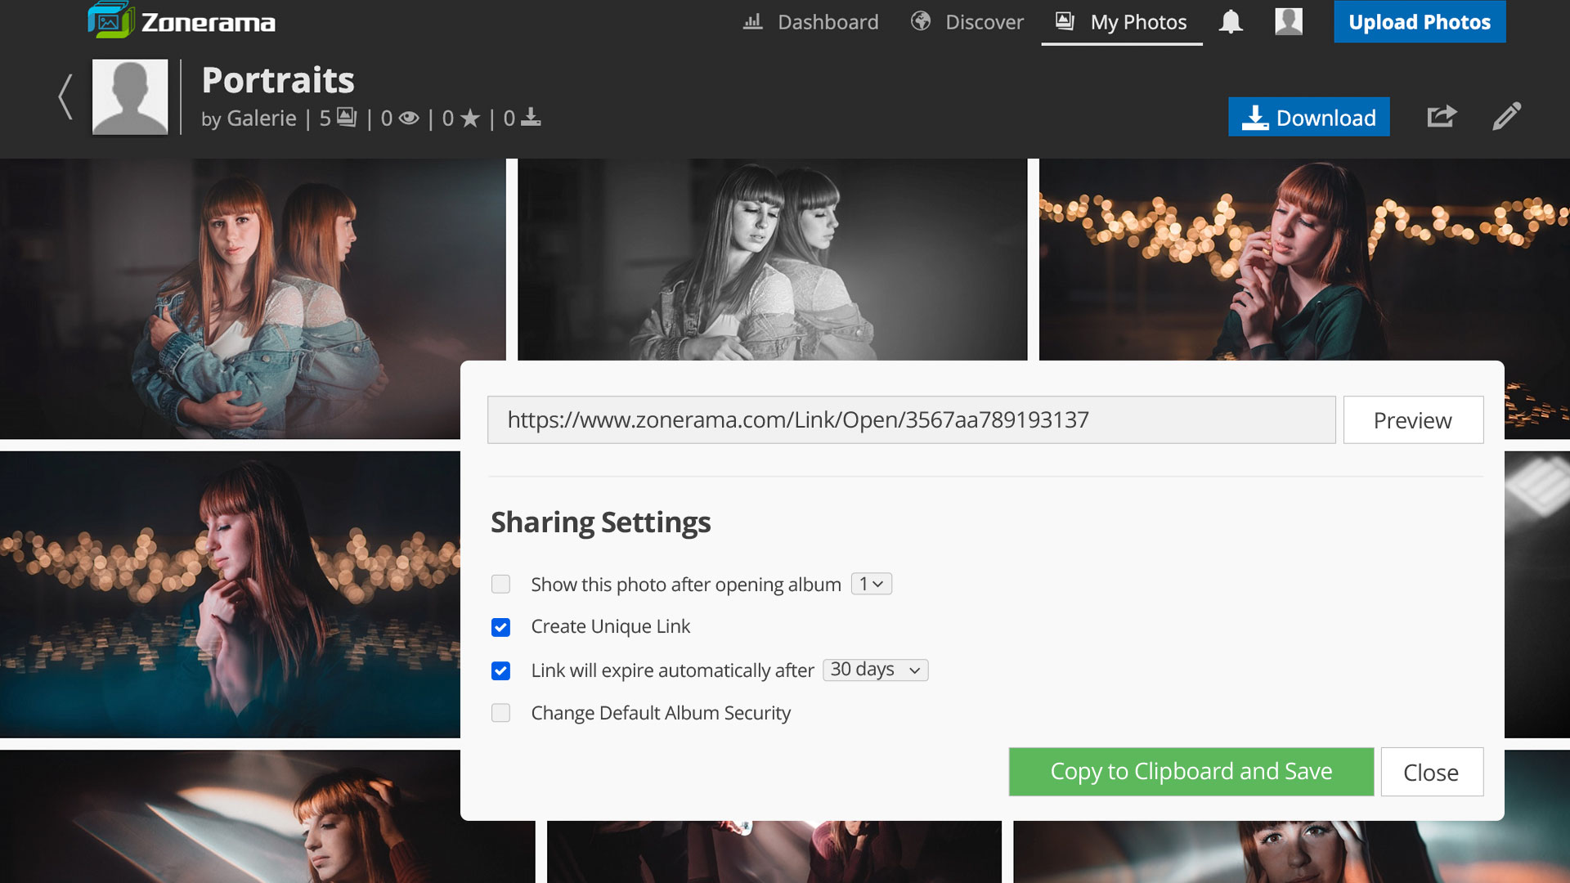
Task: Check Change Default Album Security
Action: pos(500,714)
